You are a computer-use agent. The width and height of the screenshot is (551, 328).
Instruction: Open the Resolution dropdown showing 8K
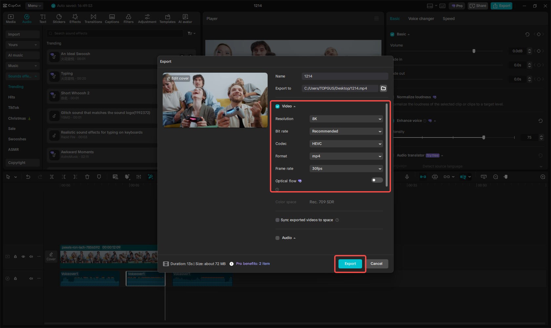click(346, 118)
